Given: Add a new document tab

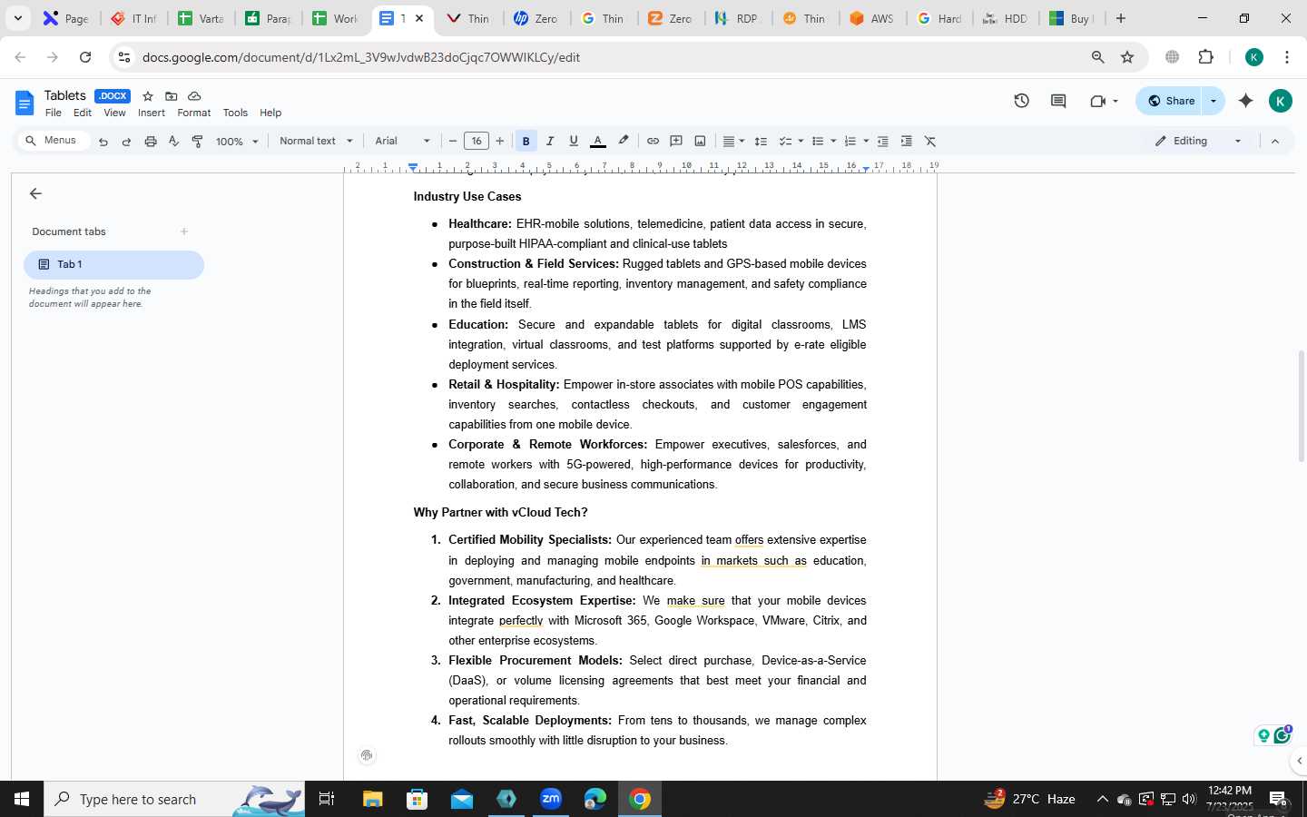Looking at the screenshot, I should [184, 231].
